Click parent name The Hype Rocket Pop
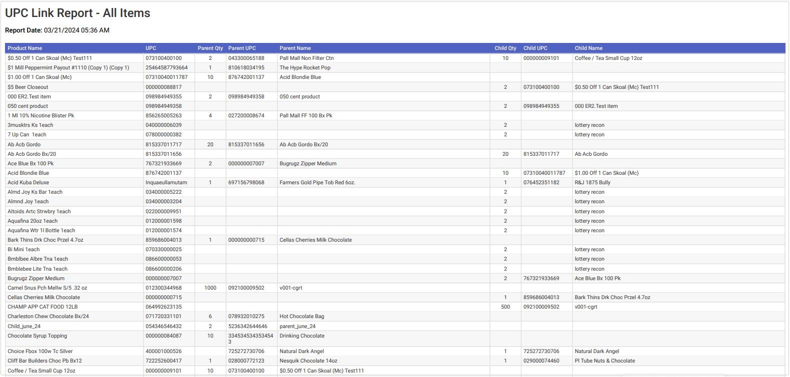The height and width of the screenshot is (377, 790). (x=305, y=68)
